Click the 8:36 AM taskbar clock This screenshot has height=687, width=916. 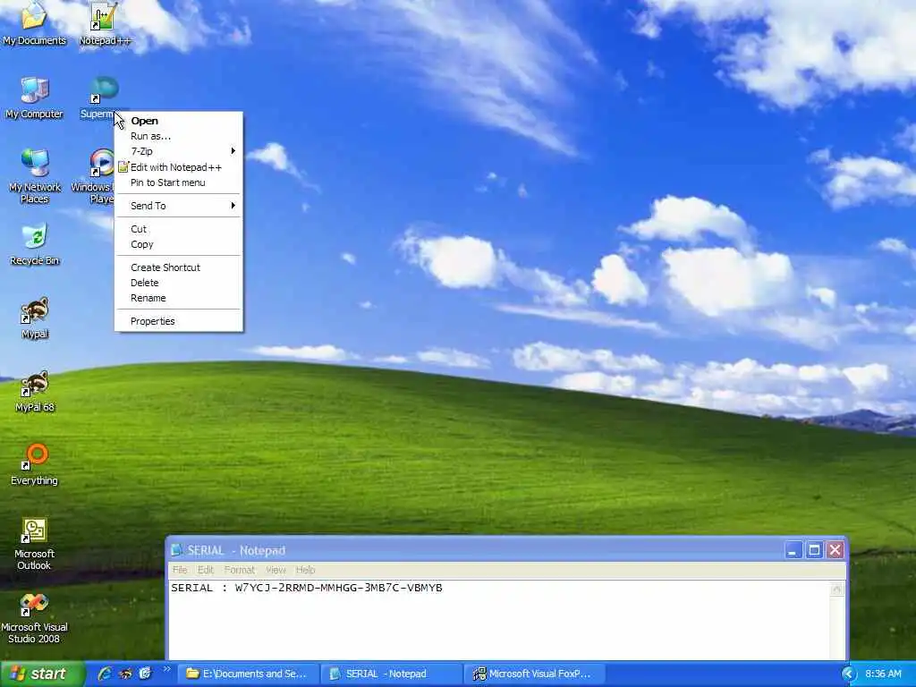coord(883,674)
